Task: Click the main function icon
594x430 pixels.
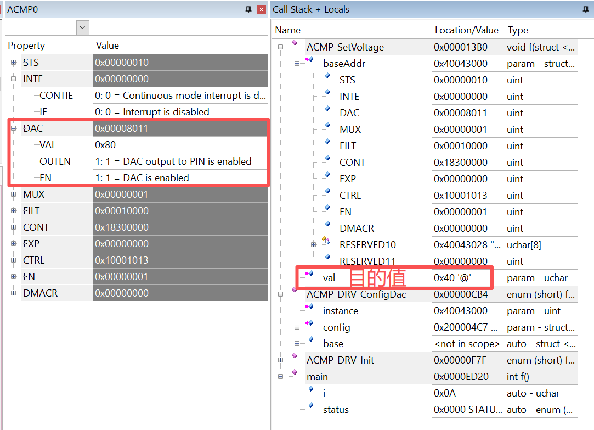Action: (295, 373)
